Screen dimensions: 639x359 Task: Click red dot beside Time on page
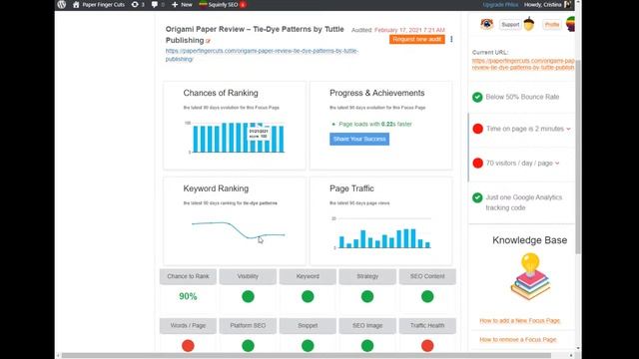click(477, 129)
